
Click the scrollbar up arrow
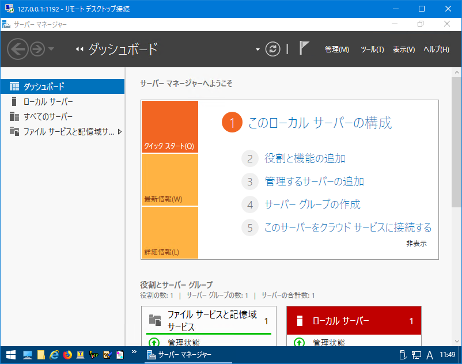click(x=456, y=72)
